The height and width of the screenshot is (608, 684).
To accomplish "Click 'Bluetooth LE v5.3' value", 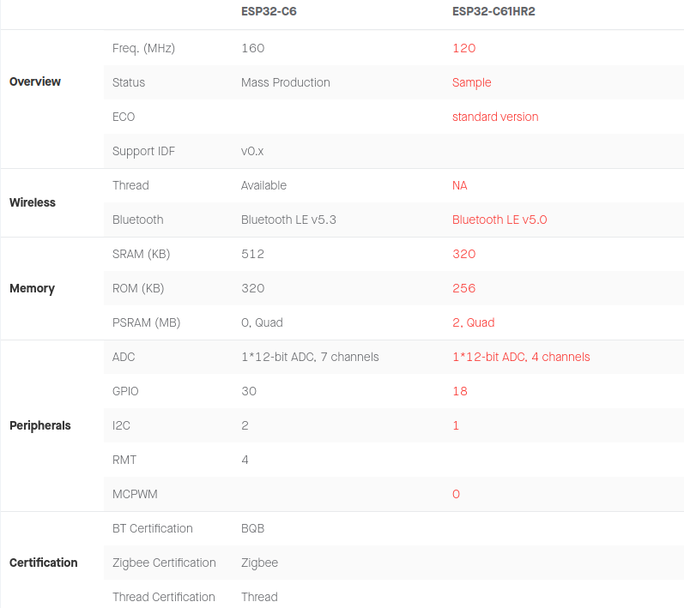I will [288, 220].
